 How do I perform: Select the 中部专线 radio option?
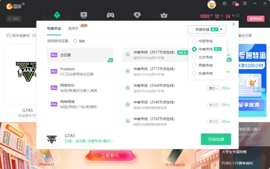coord(194,41)
